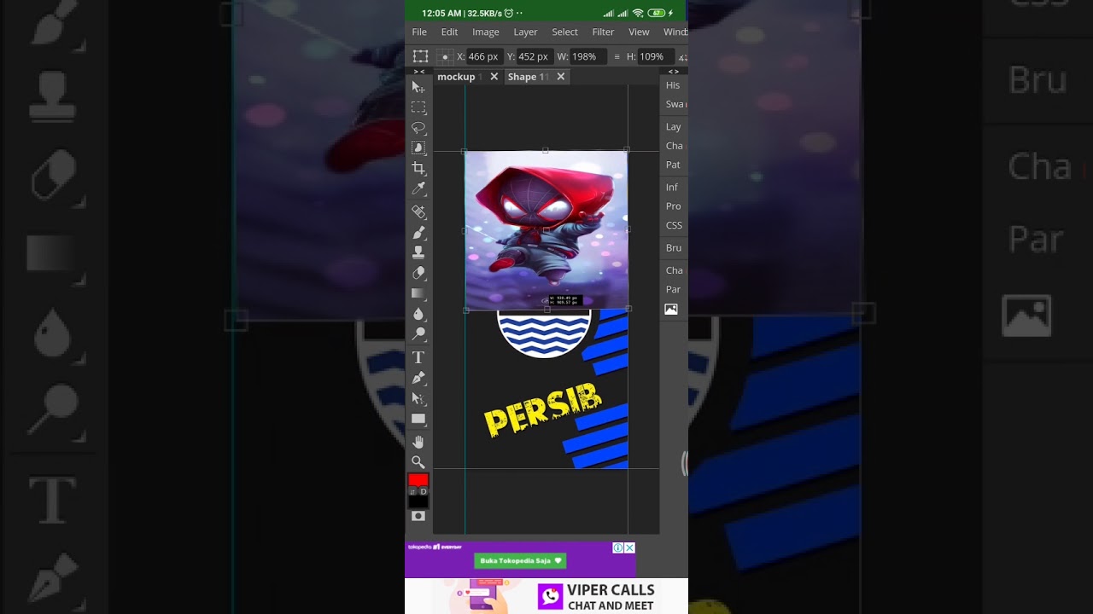Select the Spot Healing Brush tool
This screenshot has height=614, width=1093.
(418, 211)
